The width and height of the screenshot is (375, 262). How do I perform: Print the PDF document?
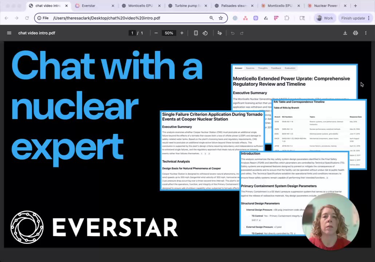[355, 33]
